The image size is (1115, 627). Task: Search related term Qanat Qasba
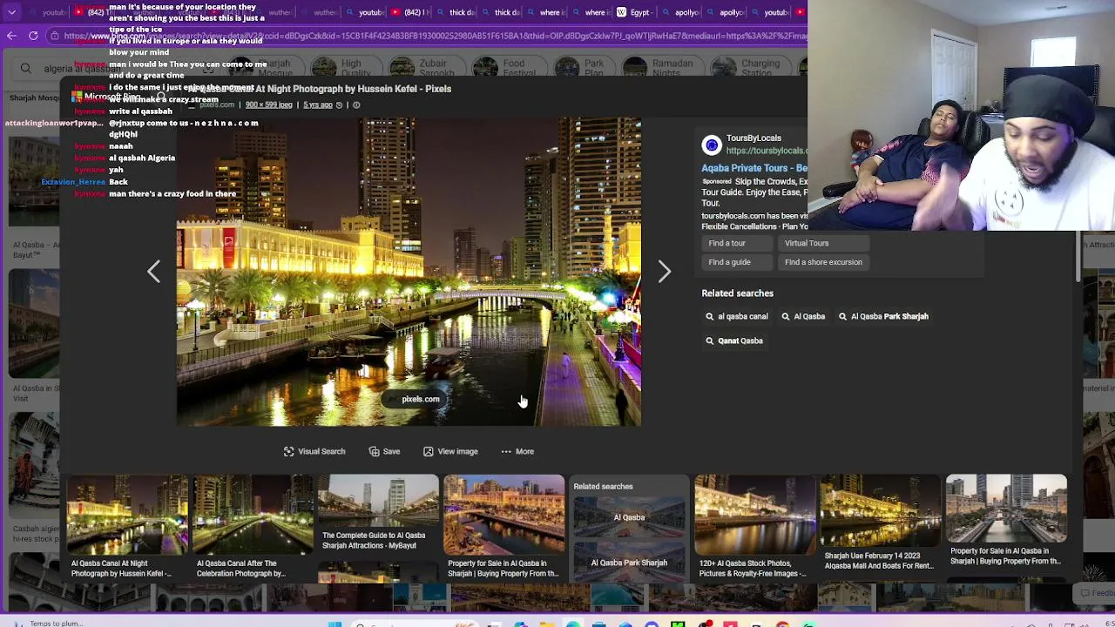(x=733, y=340)
